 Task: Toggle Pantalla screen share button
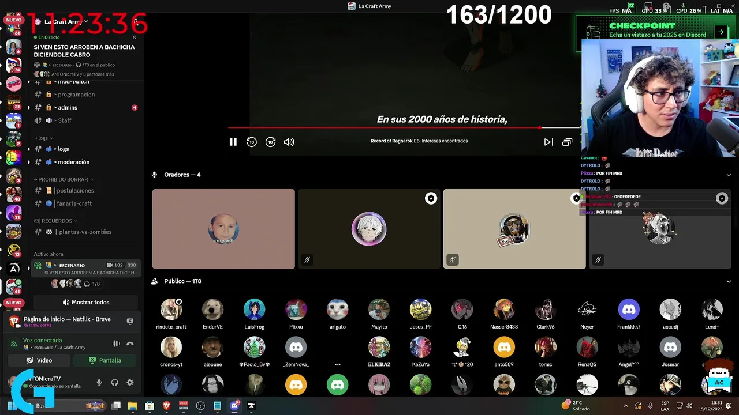point(105,360)
